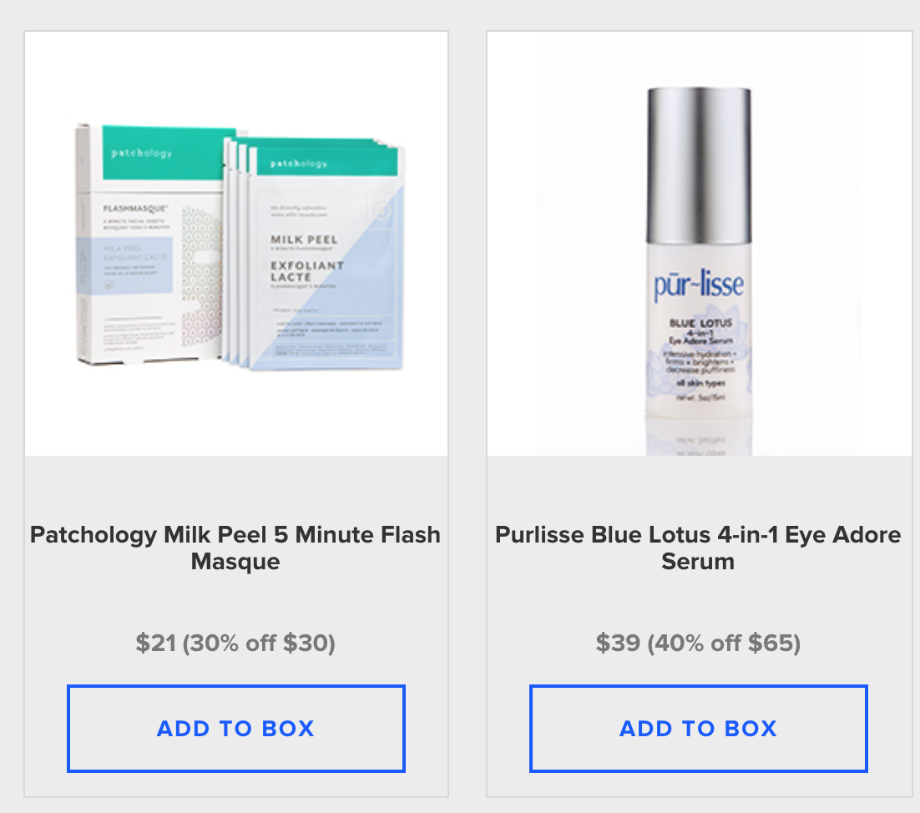Viewport: 920px width, 813px height.
Task: Add Patchology Milk Peel Masque to box
Action: pyautogui.click(x=236, y=728)
